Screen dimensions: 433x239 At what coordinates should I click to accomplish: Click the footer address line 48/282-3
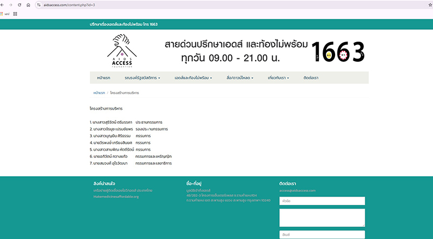point(221,195)
